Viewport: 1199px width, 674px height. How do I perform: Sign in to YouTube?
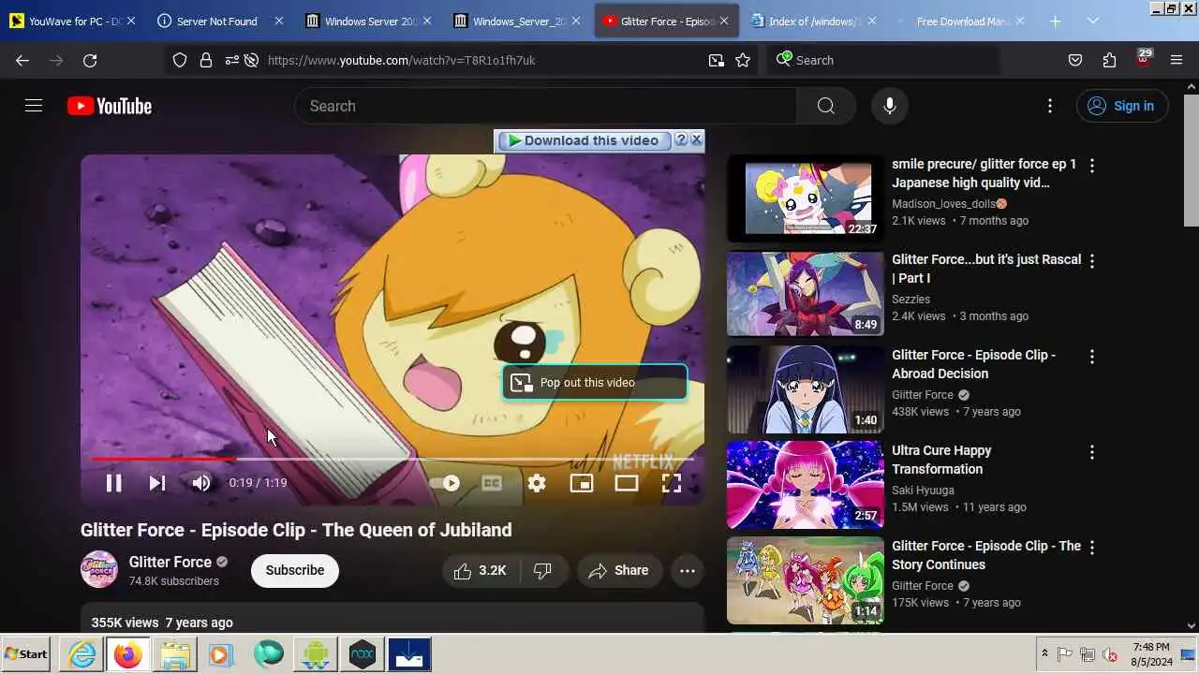click(1122, 106)
